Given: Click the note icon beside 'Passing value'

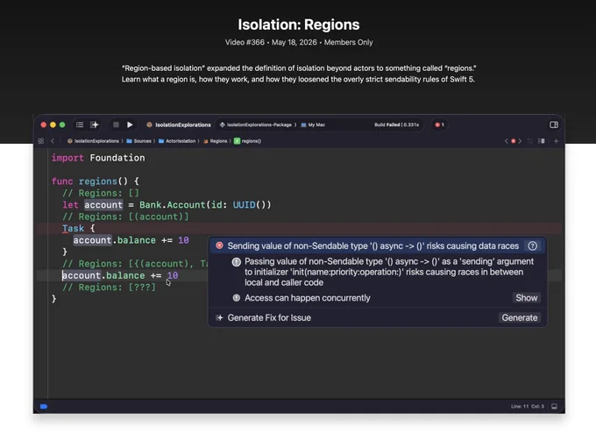Looking at the screenshot, I should (x=236, y=262).
